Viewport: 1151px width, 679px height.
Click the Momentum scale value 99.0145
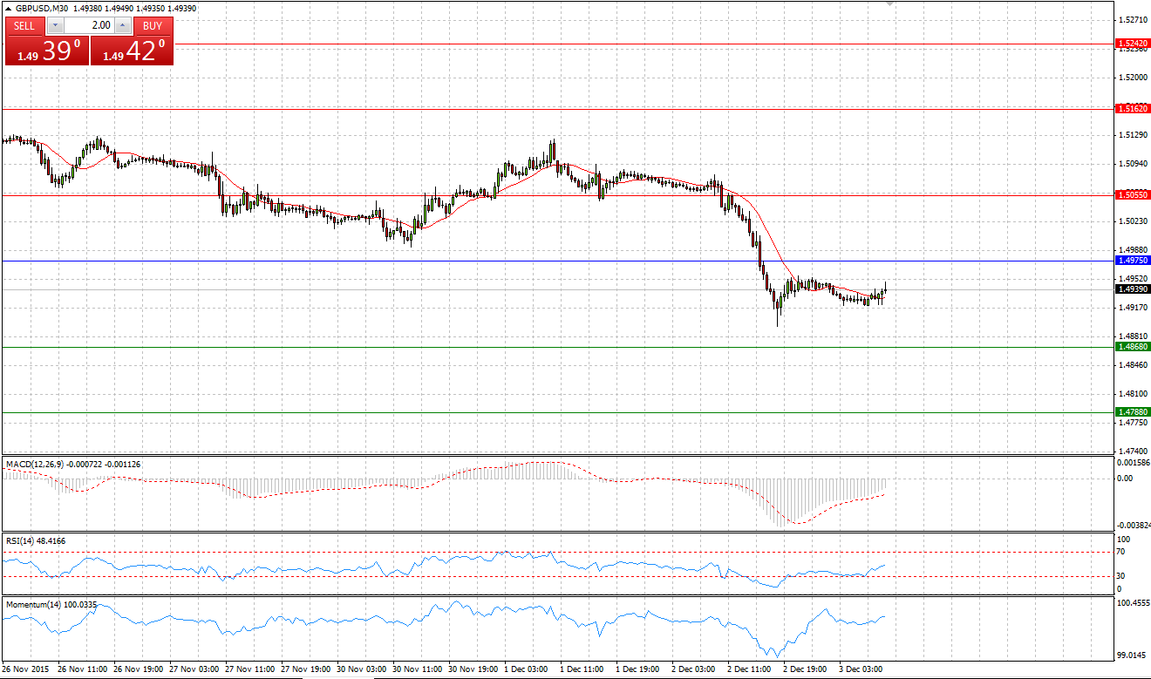[x=1133, y=655]
